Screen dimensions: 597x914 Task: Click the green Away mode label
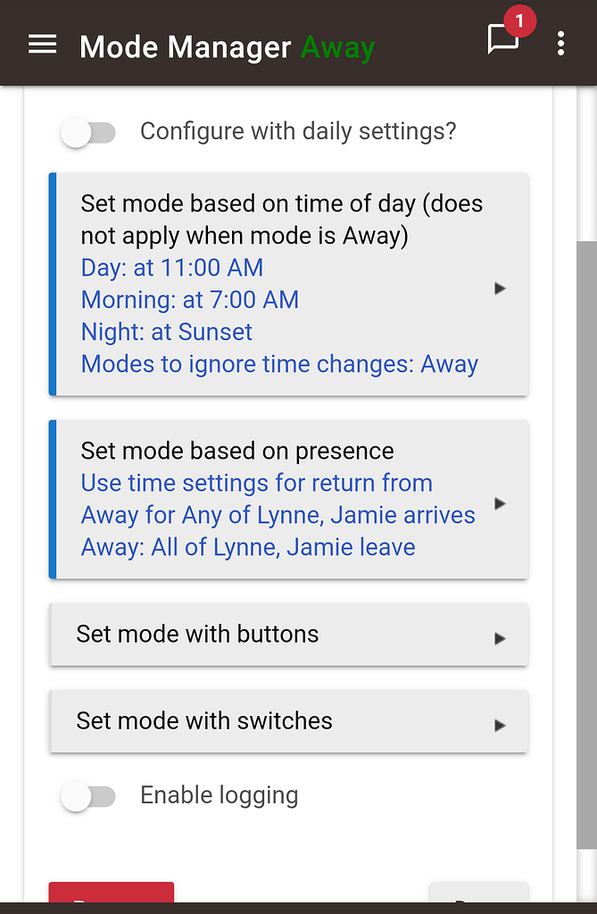click(337, 47)
